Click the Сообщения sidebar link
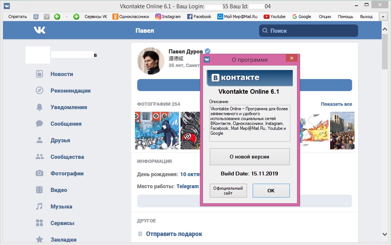Viewport: 391px width, 245px height. (66, 123)
